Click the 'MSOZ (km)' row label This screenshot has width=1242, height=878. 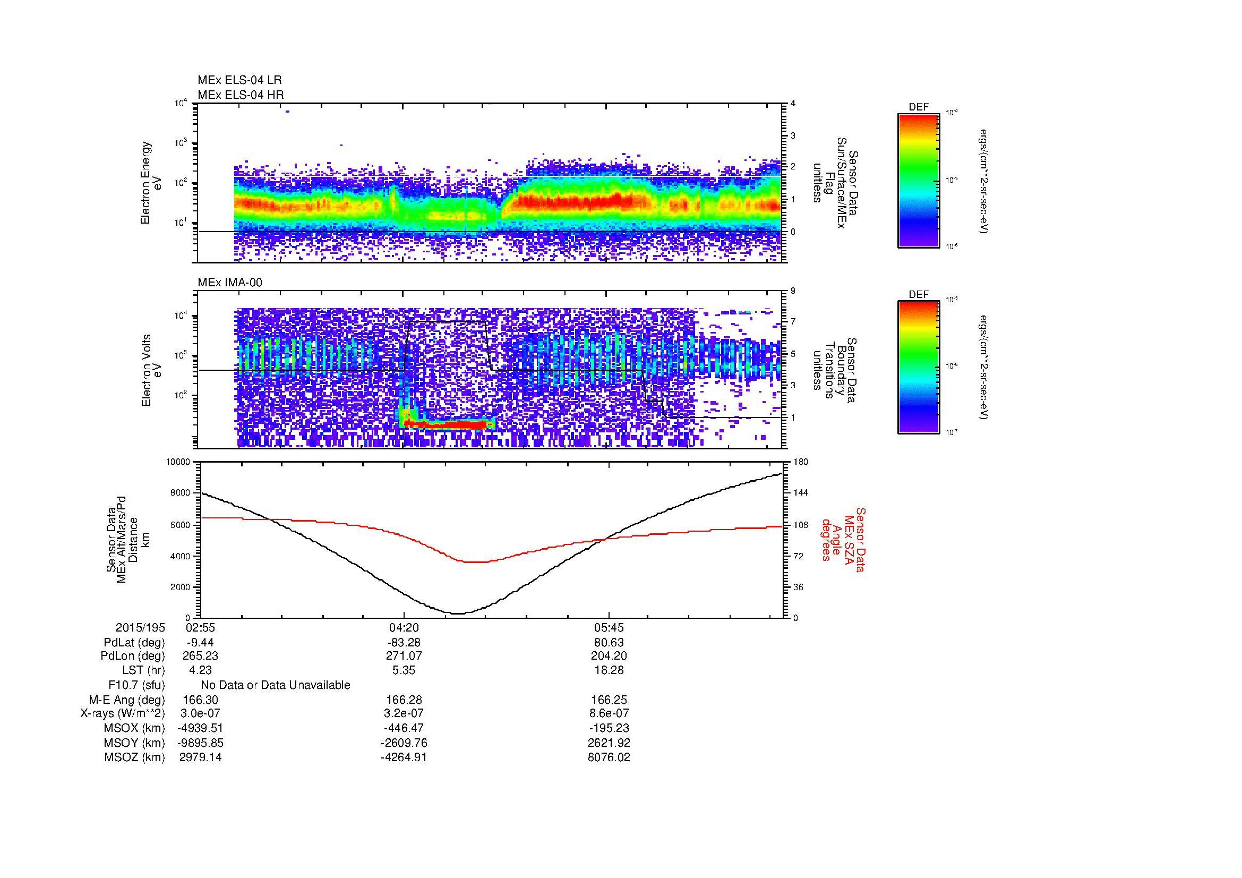[x=135, y=757]
